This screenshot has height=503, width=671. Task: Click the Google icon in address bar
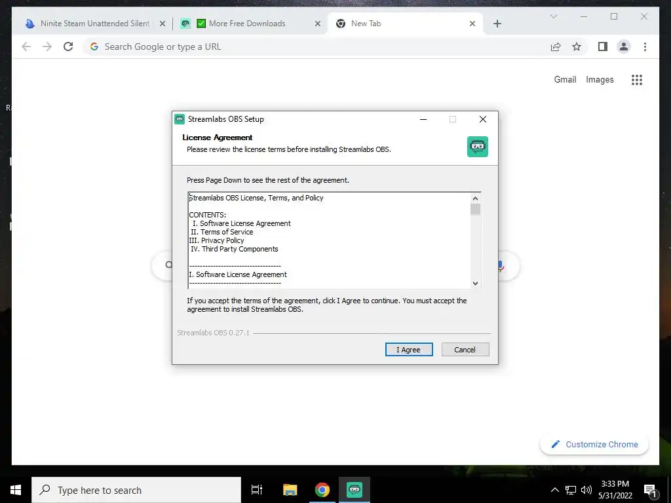click(94, 47)
